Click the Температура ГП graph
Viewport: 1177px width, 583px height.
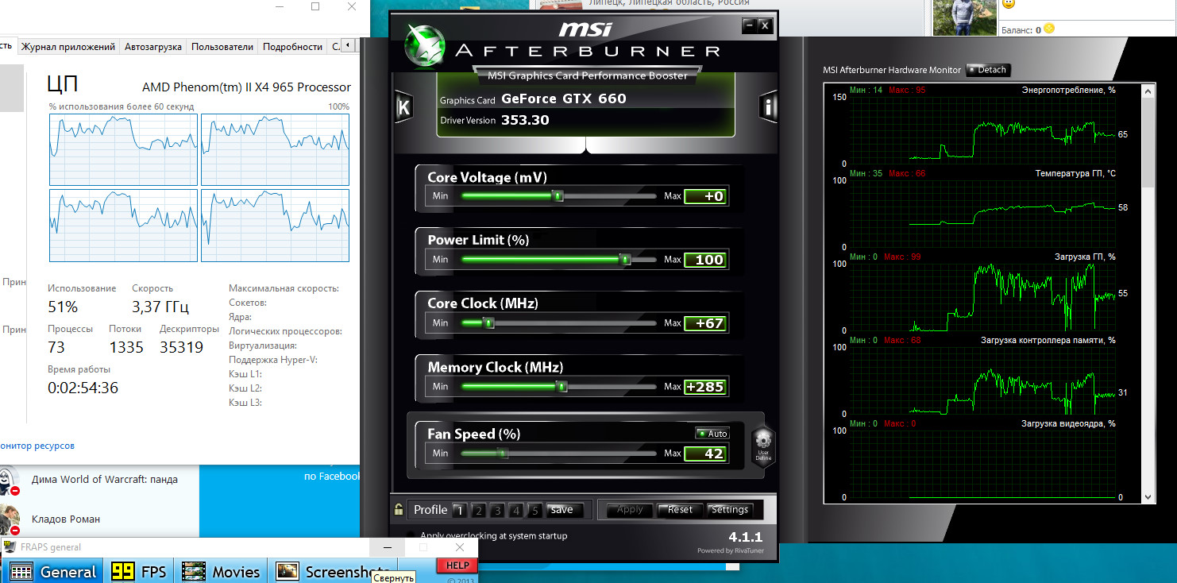983,214
